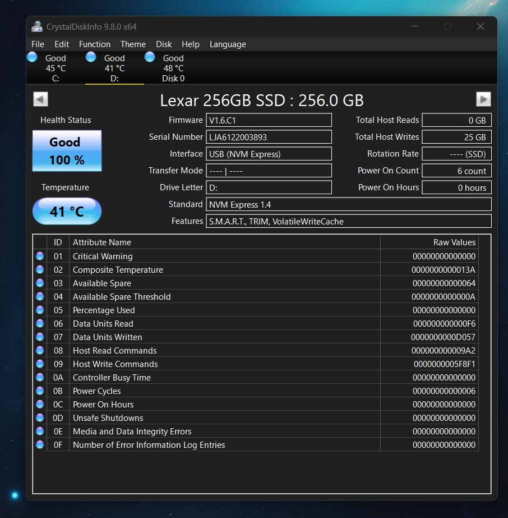Click status dot of Available Spare row

40,283
